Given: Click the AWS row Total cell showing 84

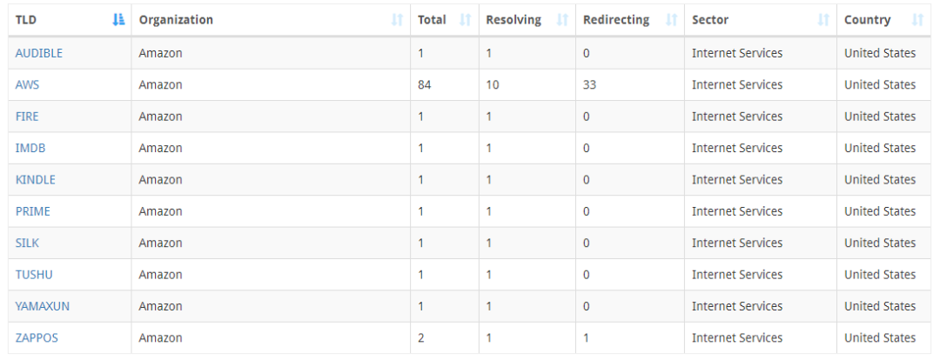Looking at the screenshot, I should click(425, 85).
